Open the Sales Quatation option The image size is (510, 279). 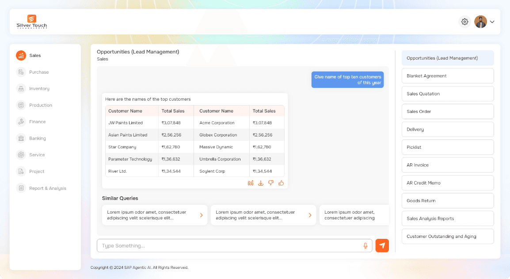(x=448, y=94)
